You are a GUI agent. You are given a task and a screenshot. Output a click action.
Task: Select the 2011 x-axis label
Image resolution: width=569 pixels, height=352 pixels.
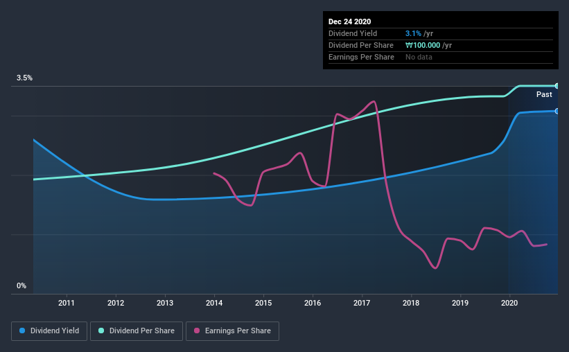(x=67, y=303)
